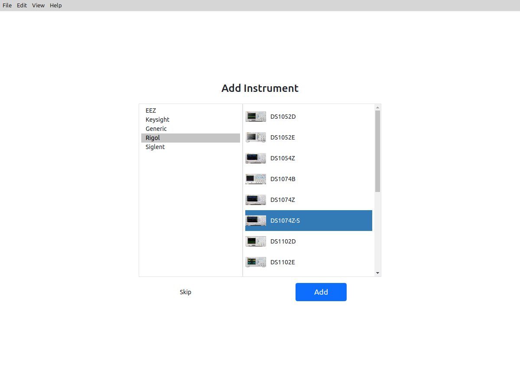Select EEZ manufacturer in list
520x390 pixels.
pos(191,110)
